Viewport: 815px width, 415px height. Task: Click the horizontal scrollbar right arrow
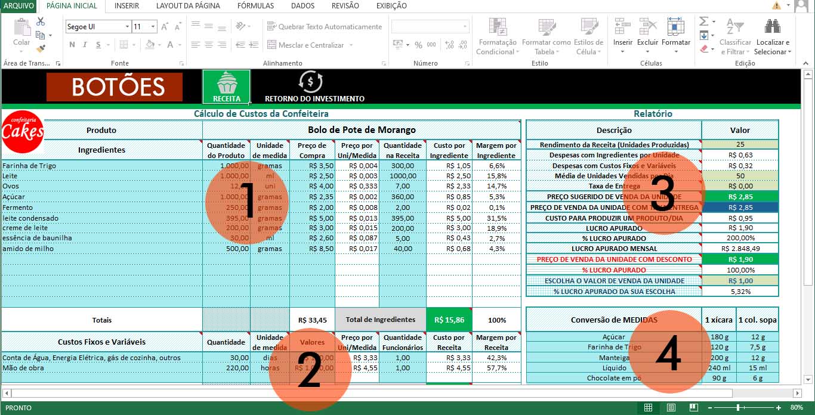(797, 394)
